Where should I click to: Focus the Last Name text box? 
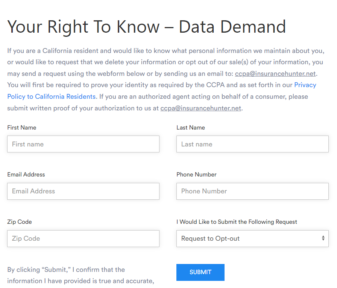tap(252, 144)
